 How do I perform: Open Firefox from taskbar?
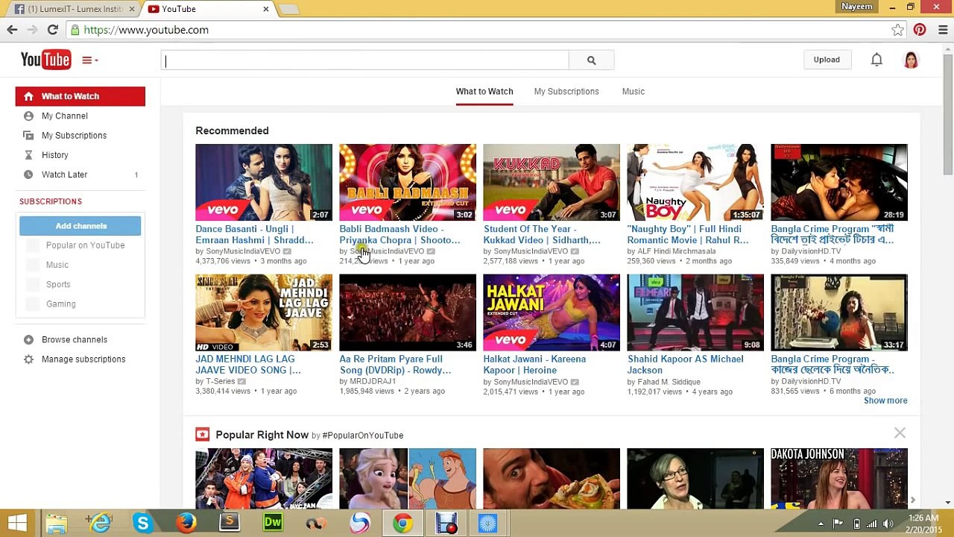click(186, 524)
